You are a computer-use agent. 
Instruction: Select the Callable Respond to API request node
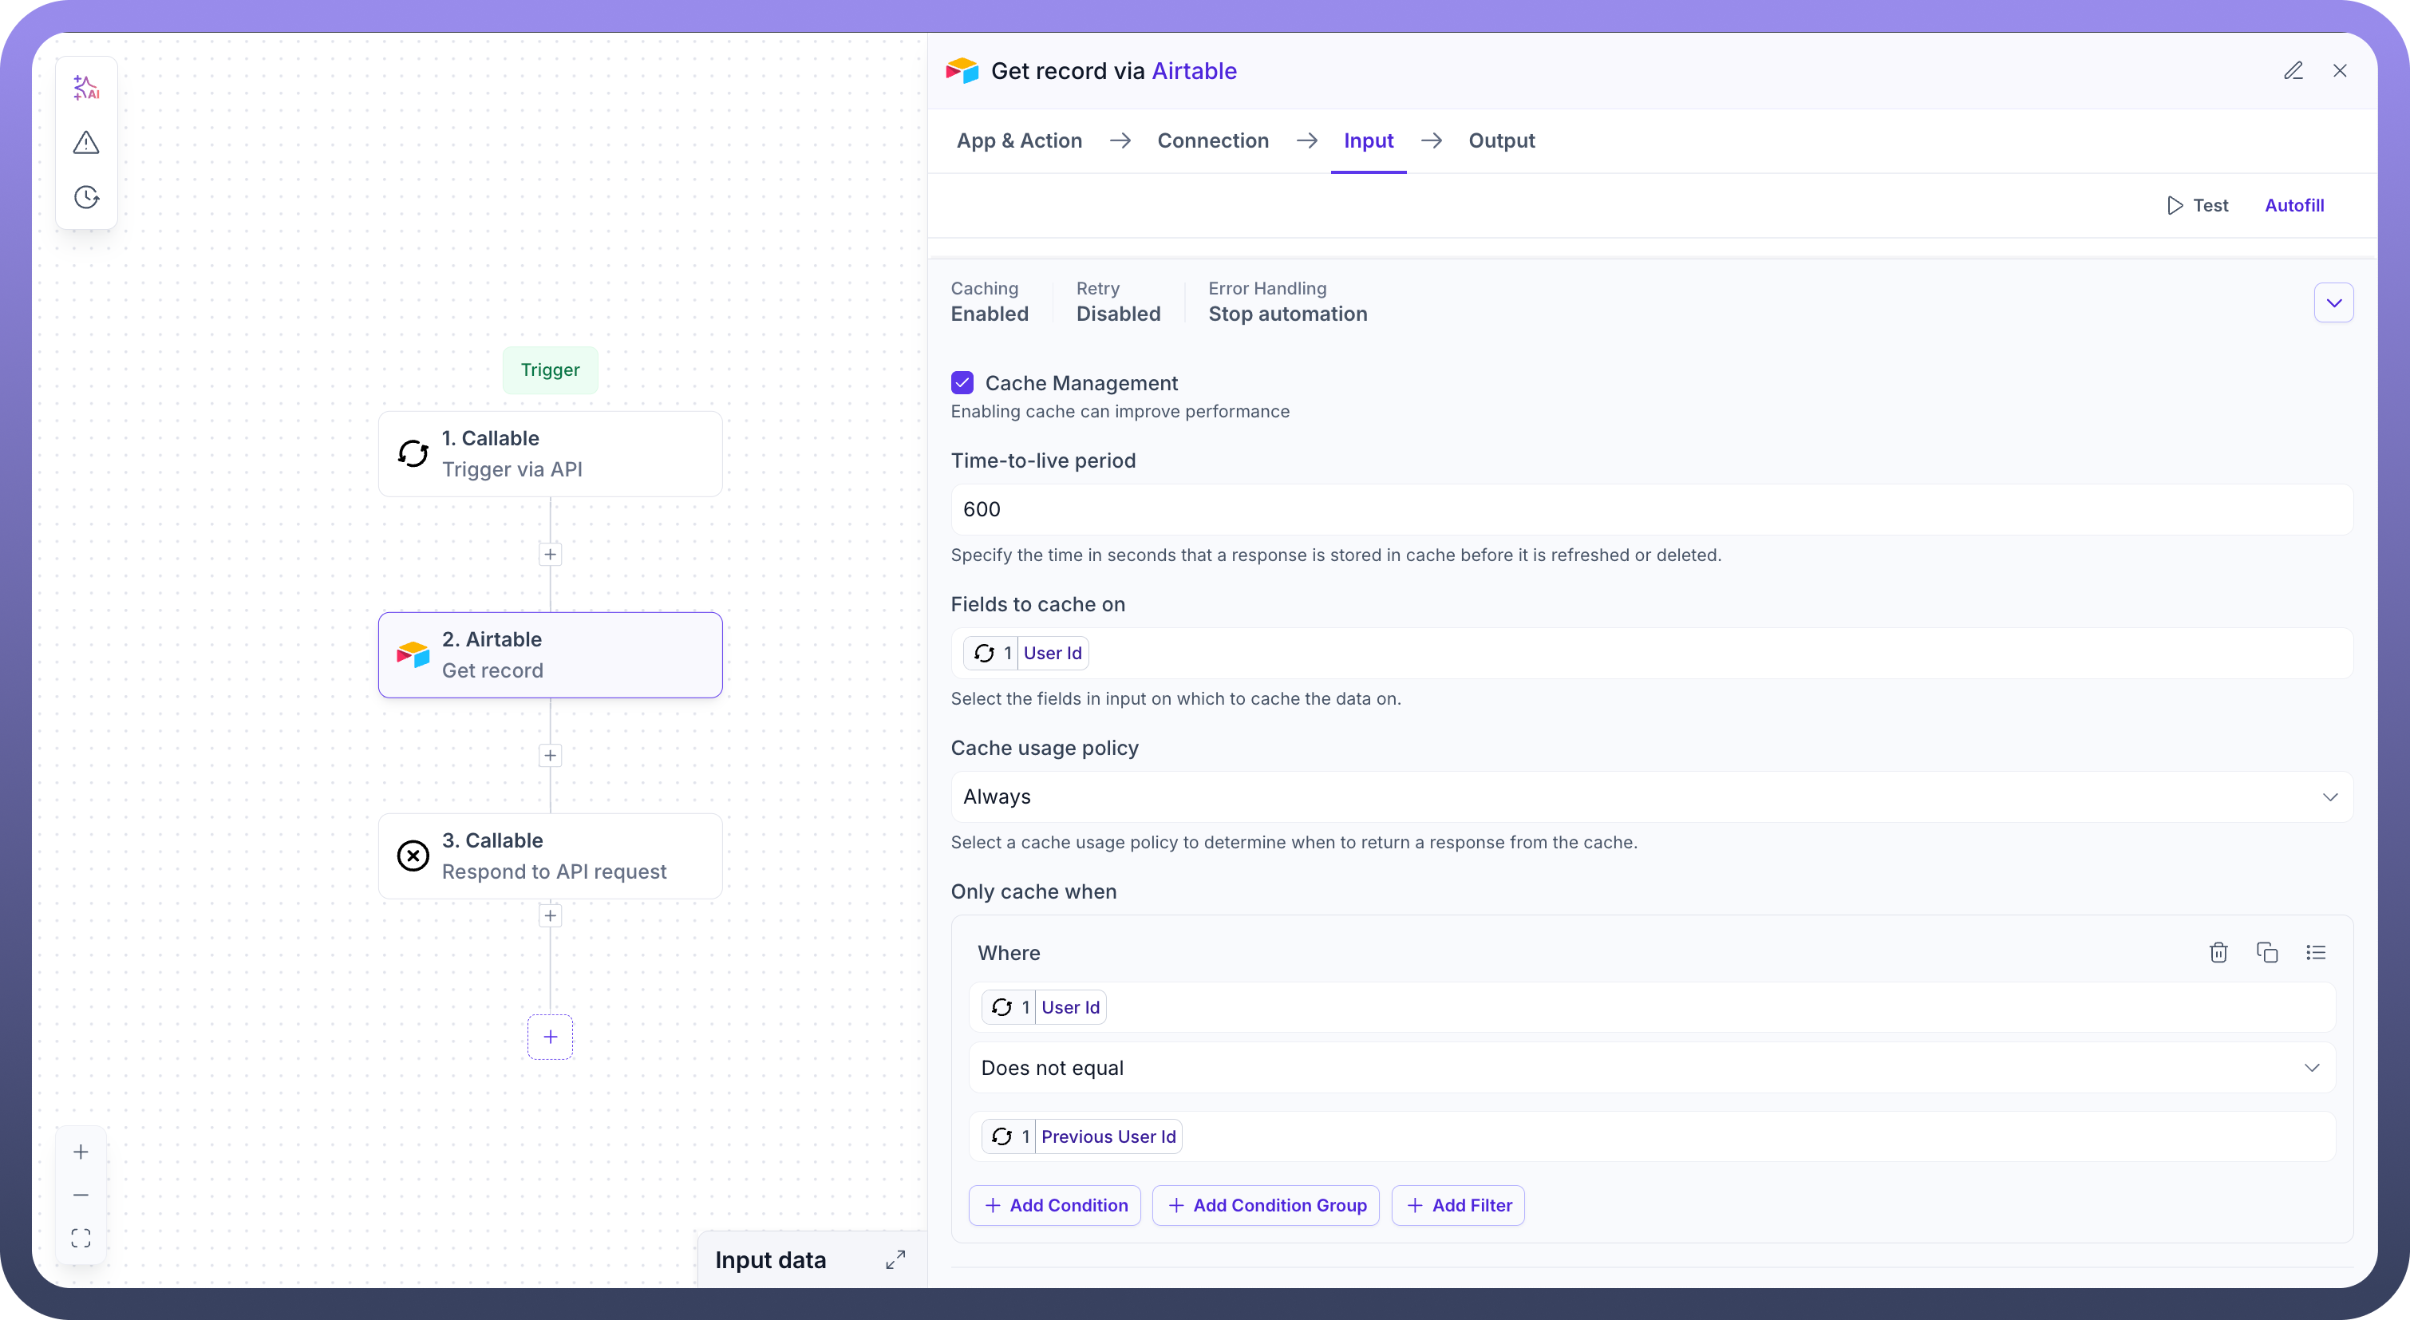coord(550,856)
